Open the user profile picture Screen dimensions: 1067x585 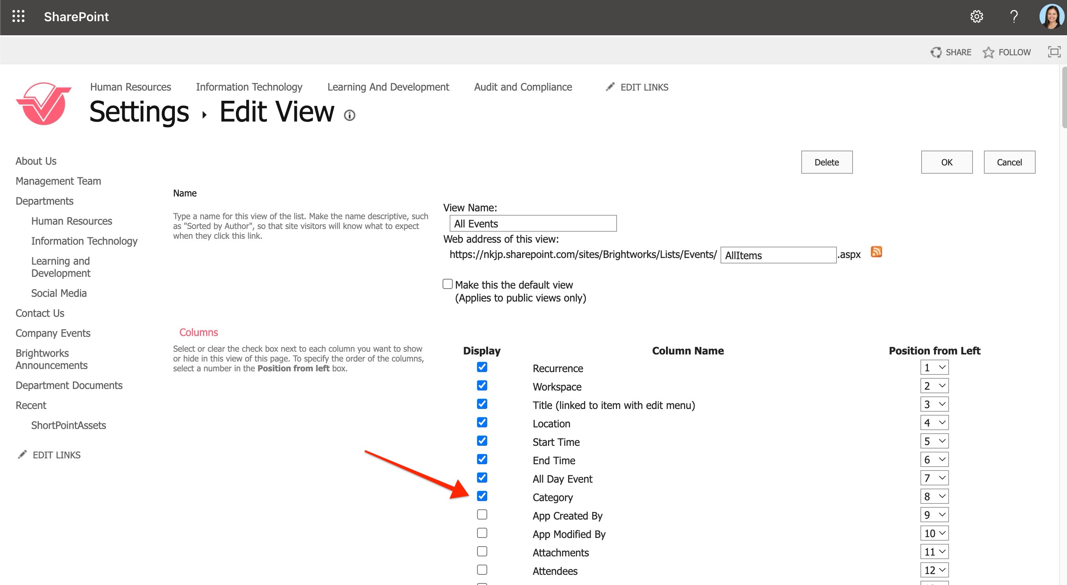click(1051, 16)
